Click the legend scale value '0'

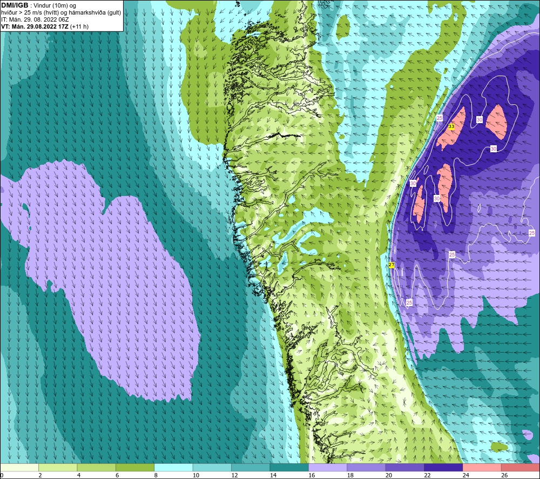pyautogui.click(x=2, y=475)
